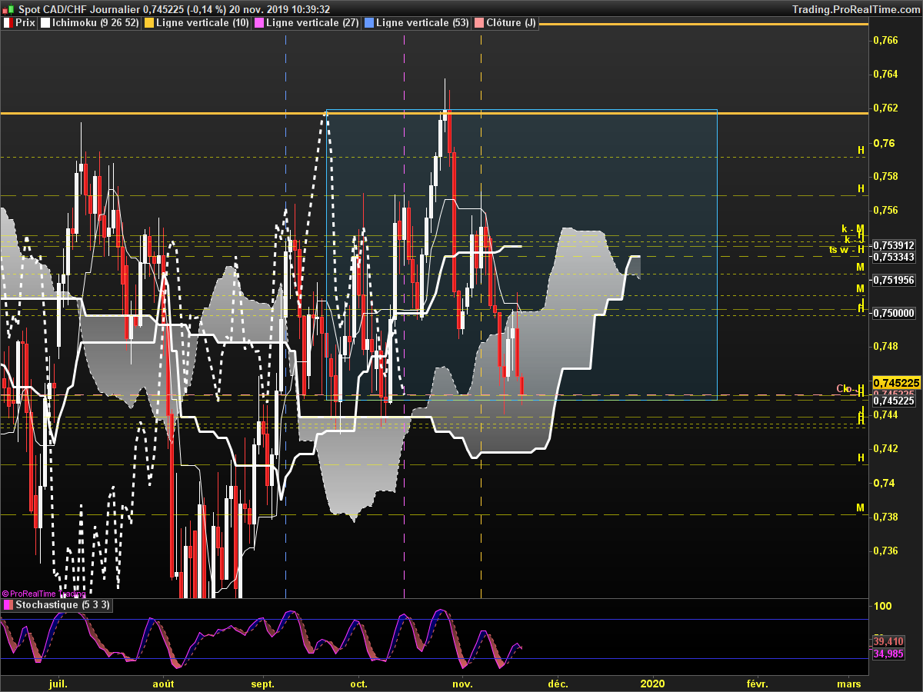Click the orange Ligne verticale (10) swatch
This screenshot has height=692, width=923.
pos(148,23)
